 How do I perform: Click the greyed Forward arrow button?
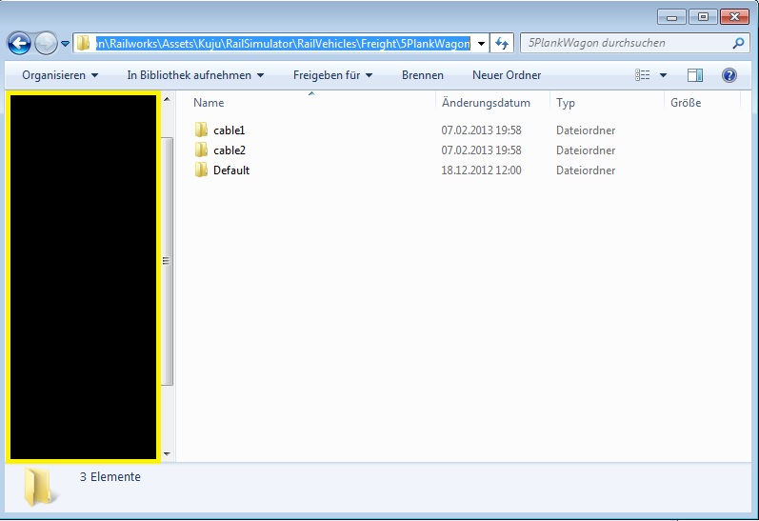(46, 44)
